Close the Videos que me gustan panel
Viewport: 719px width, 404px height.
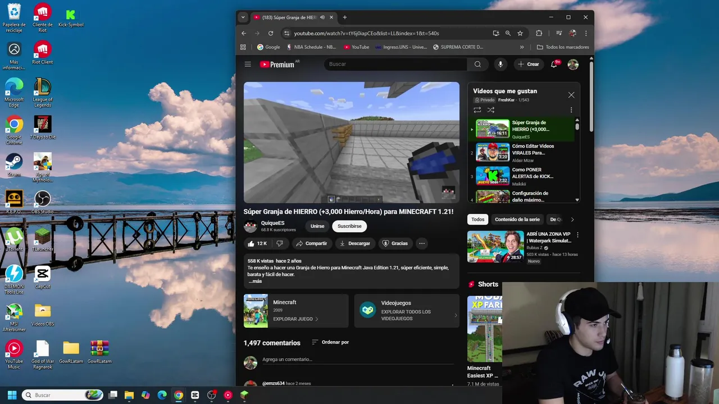571,95
